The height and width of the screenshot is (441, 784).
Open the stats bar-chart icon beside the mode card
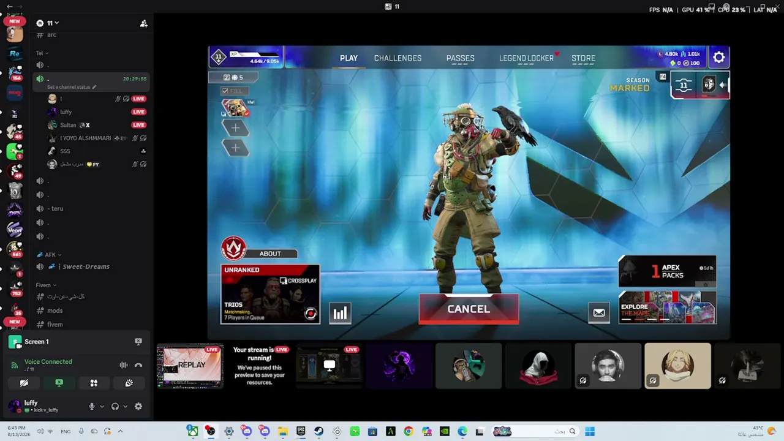340,314
